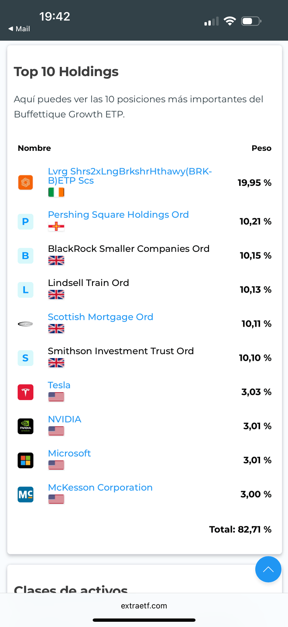Tap the McKesson logo icon
The width and height of the screenshot is (288, 627).
click(25, 495)
